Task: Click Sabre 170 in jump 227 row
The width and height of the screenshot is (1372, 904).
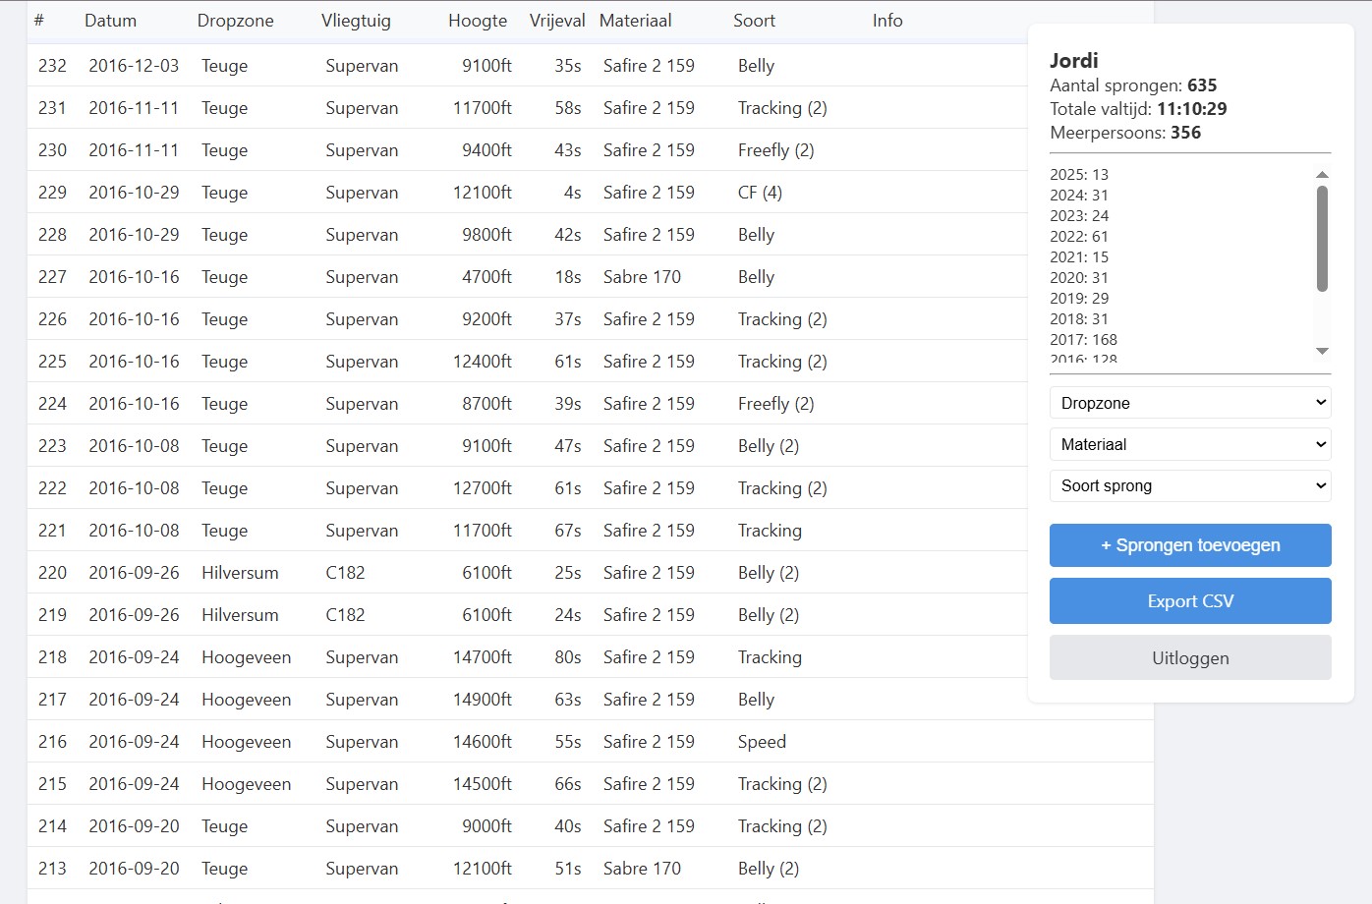Action: pyautogui.click(x=642, y=277)
